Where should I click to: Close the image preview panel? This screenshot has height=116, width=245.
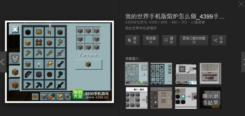point(241,4)
